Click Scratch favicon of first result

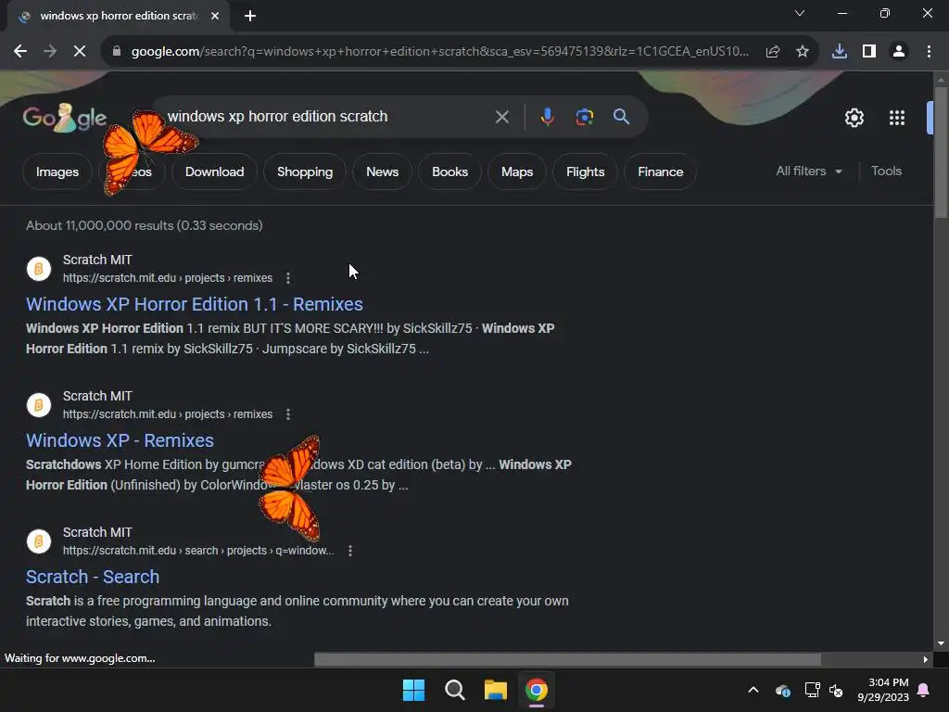coord(39,268)
